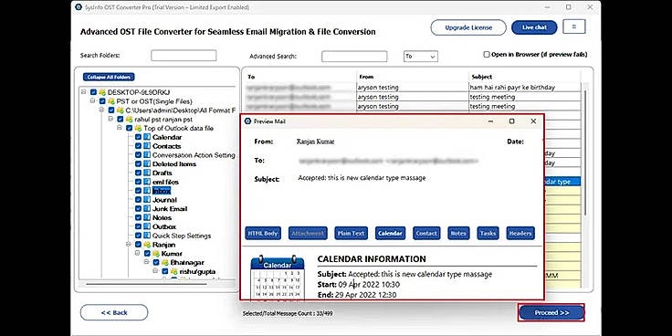672x336 pixels.
Task: Uncheck the Drafts folder checkbox
Action: click(138, 173)
